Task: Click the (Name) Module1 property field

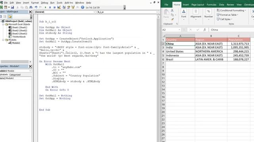Action: tap(16, 78)
